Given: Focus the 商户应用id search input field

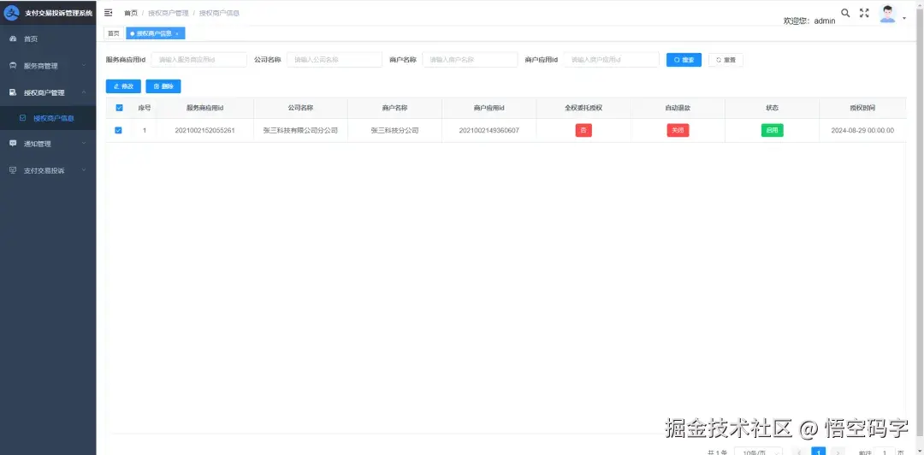Looking at the screenshot, I should click(612, 60).
